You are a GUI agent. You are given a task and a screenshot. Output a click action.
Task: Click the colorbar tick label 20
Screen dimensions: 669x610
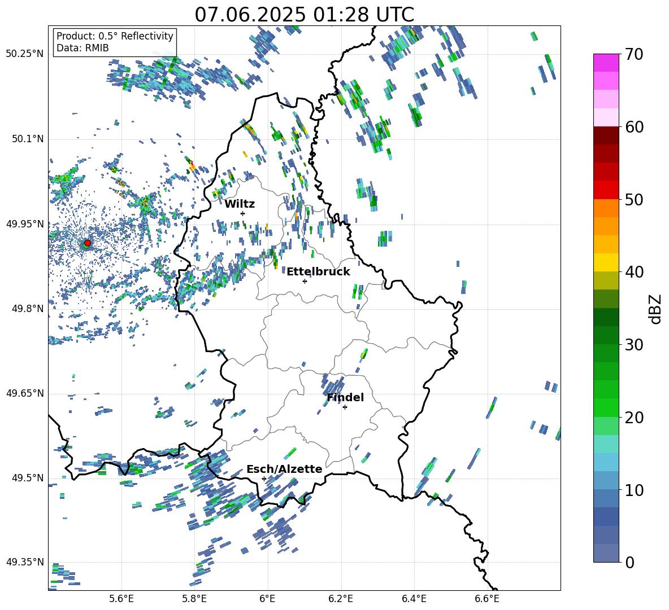click(634, 417)
